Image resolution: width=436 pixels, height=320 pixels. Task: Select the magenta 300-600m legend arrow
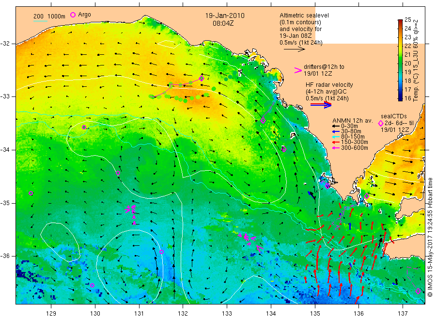pos(336,148)
